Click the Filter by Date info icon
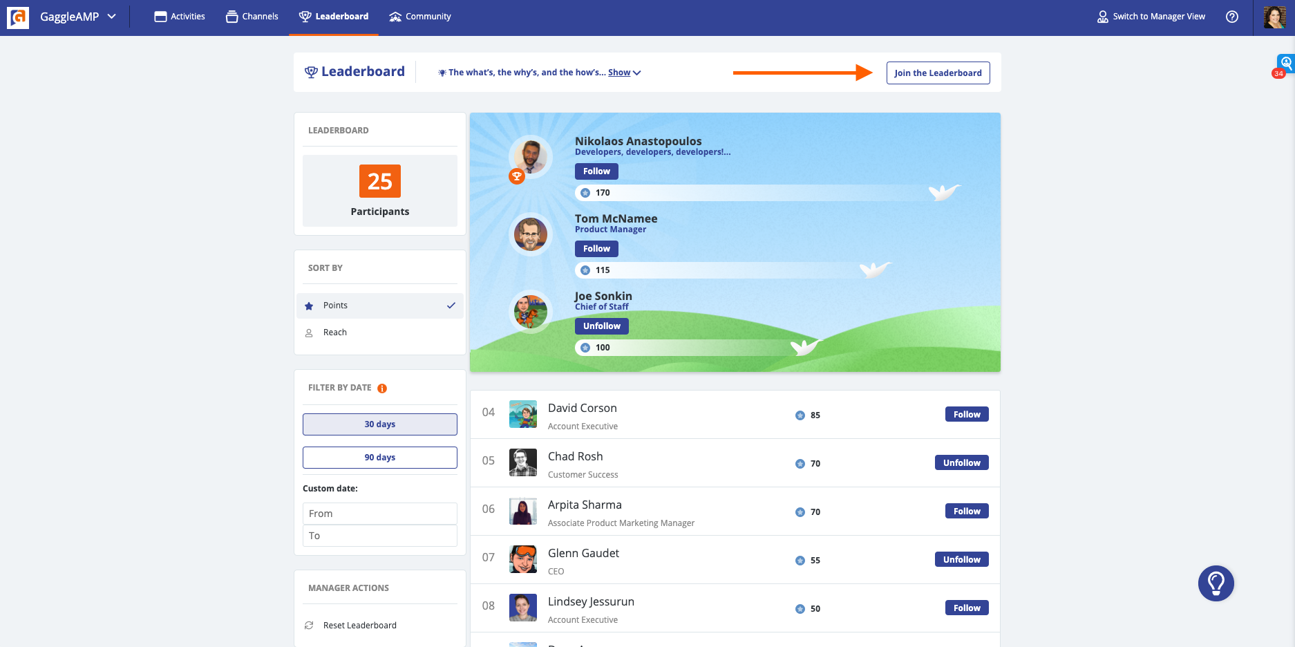 (x=382, y=388)
